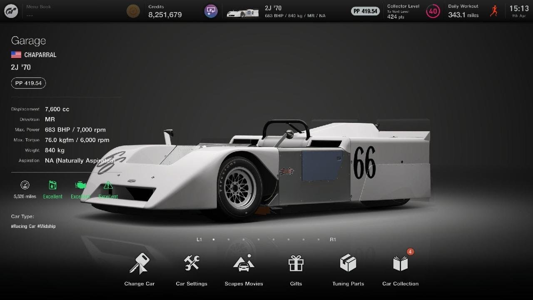Viewport: 533px width, 300px height.
Task: Click the engine condition icon
Action: (x=80, y=185)
